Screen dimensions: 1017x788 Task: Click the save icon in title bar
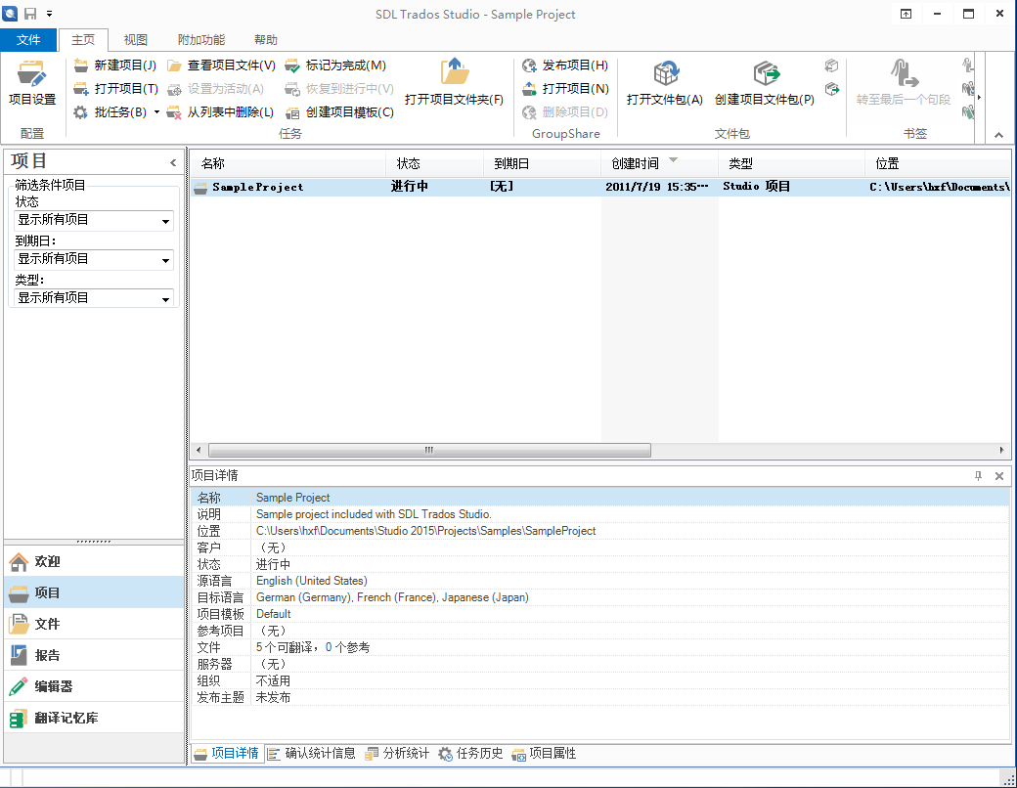click(x=30, y=14)
